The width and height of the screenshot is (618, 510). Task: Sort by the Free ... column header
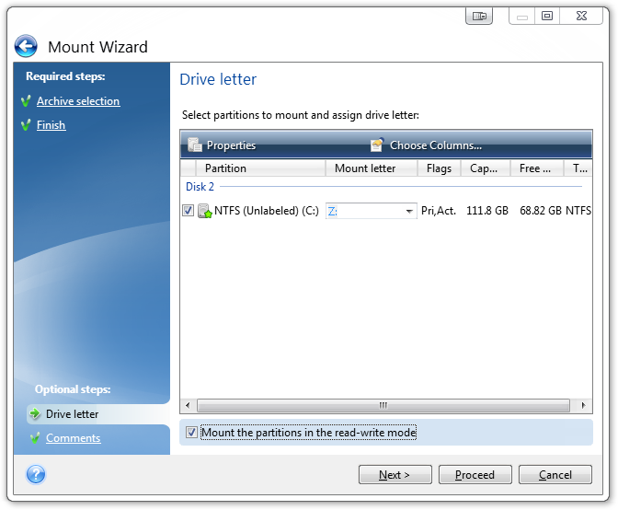pos(536,168)
